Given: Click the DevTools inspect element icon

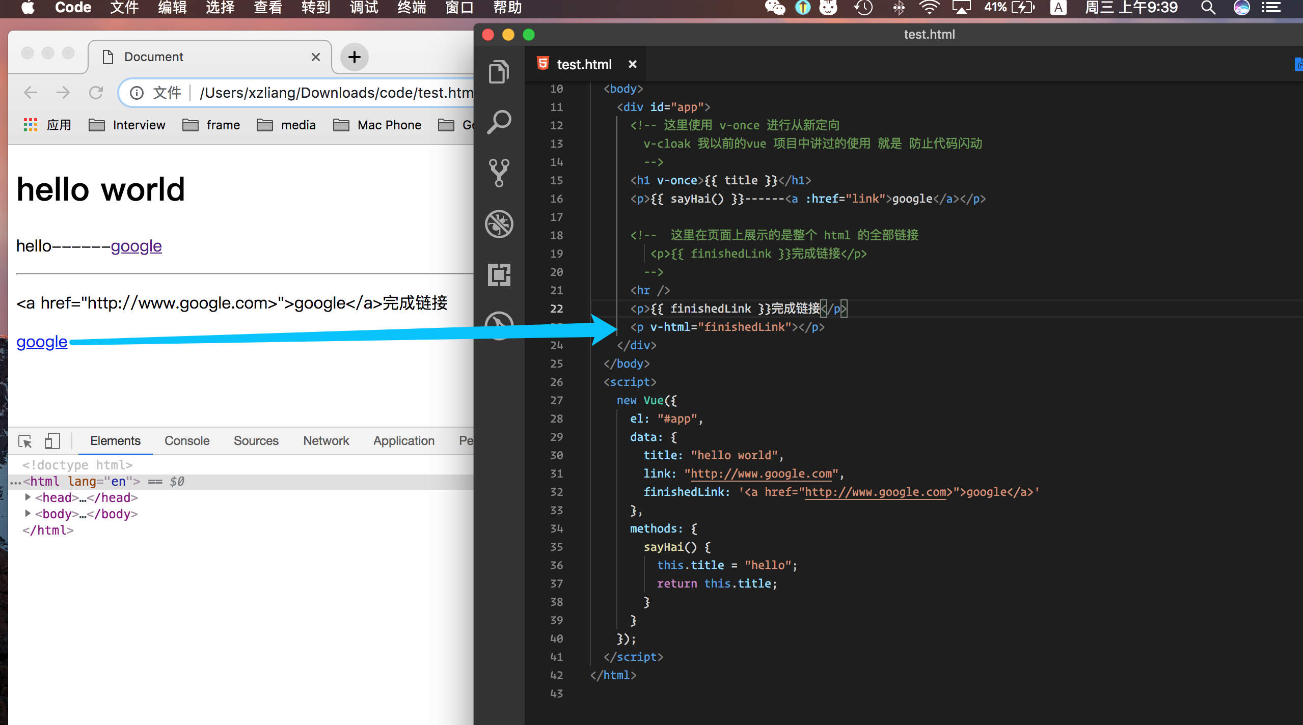Looking at the screenshot, I should click(25, 441).
